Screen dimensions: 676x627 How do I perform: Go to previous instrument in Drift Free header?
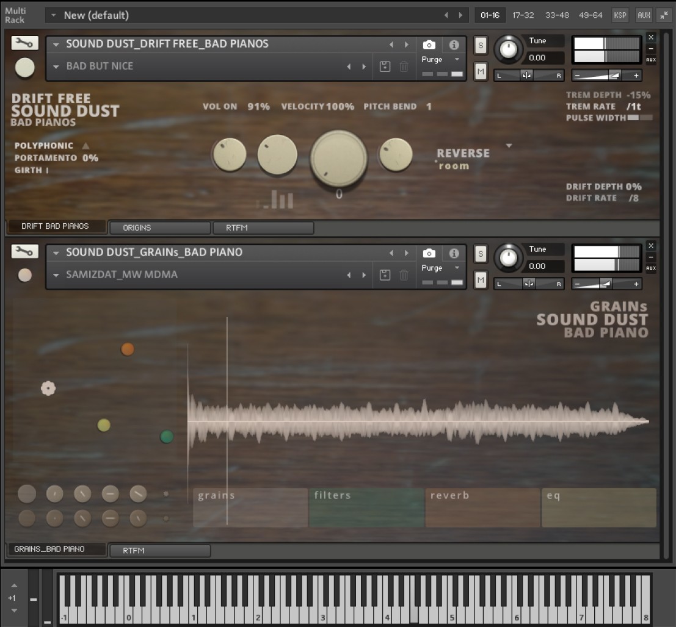[391, 45]
